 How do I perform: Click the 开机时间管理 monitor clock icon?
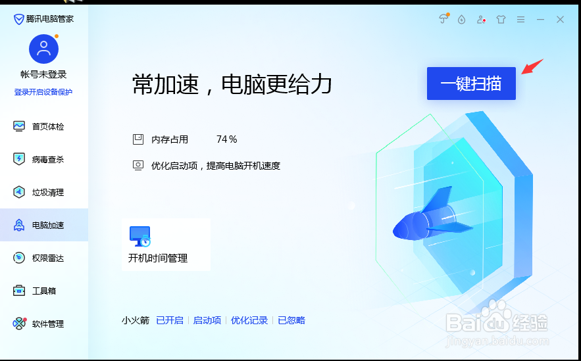(140, 236)
